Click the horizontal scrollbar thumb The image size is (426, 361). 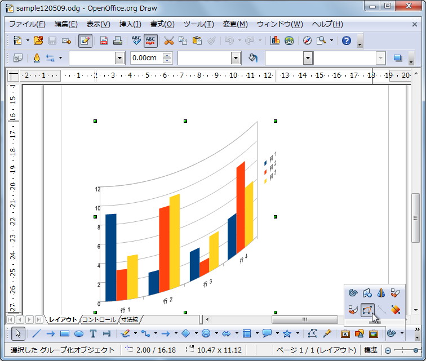304,319
